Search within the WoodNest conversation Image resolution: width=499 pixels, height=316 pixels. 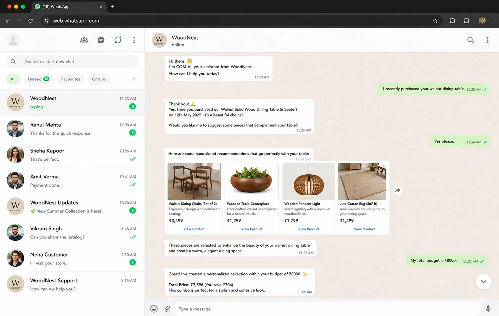tap(470, 40)
